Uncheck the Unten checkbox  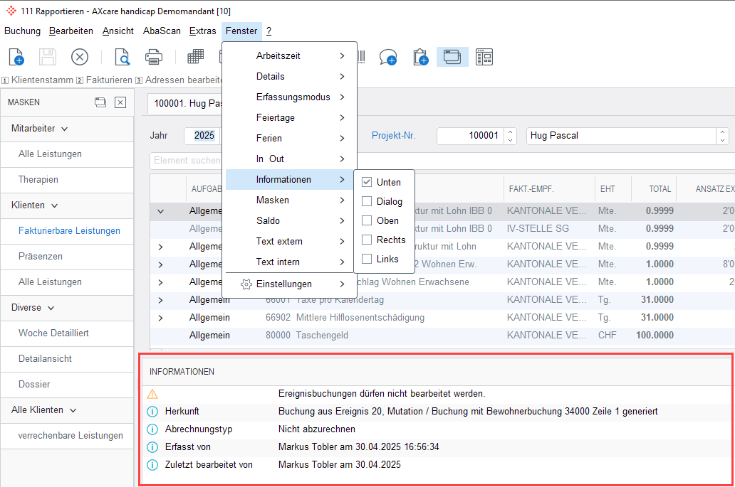coord(367,182)
